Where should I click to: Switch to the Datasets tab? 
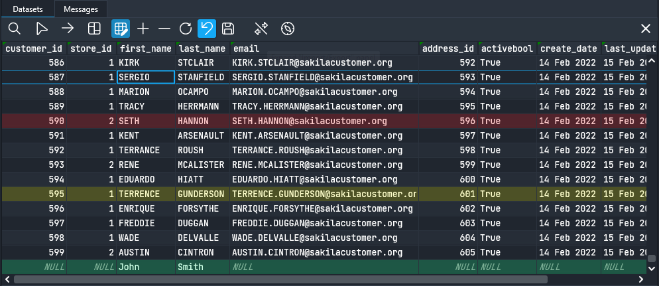[29, 9]
